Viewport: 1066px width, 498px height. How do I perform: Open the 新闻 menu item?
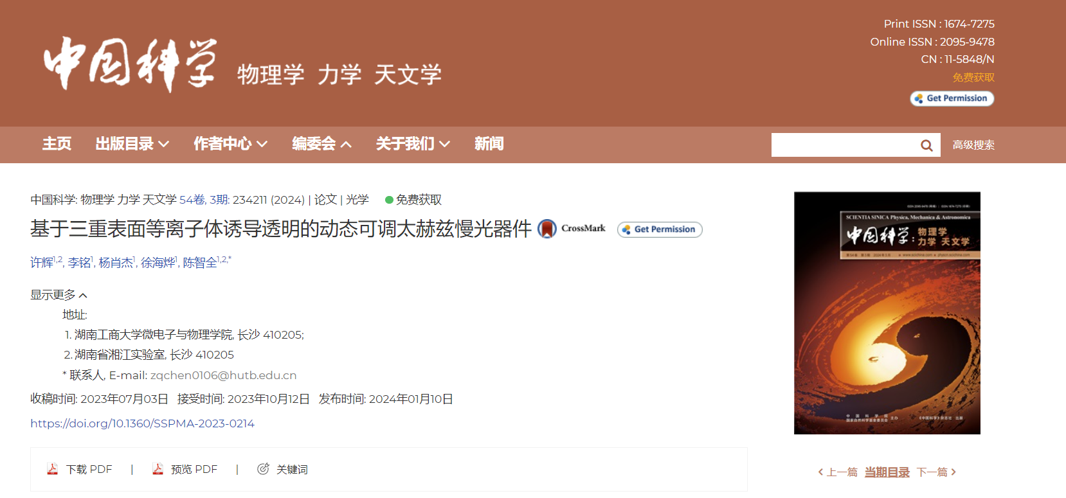pos(489,144)
